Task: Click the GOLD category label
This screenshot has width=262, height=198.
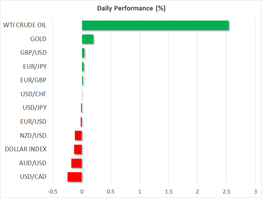Action: coord(38,39)
